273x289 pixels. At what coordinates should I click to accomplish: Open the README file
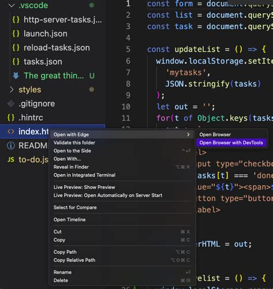click(x=33, y=146)
